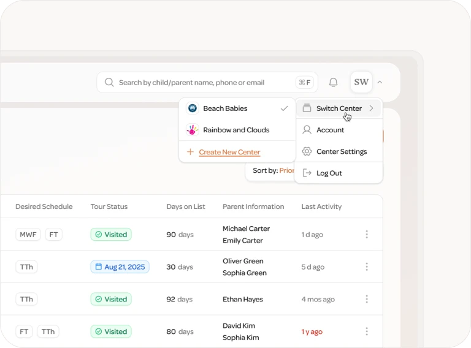Click the ⌘F shortcut badge

coord(305,82)
